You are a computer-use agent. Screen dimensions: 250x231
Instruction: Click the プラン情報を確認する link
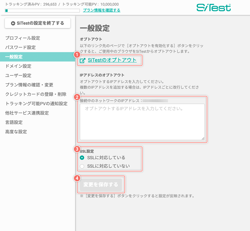click(x=102, y=10)
